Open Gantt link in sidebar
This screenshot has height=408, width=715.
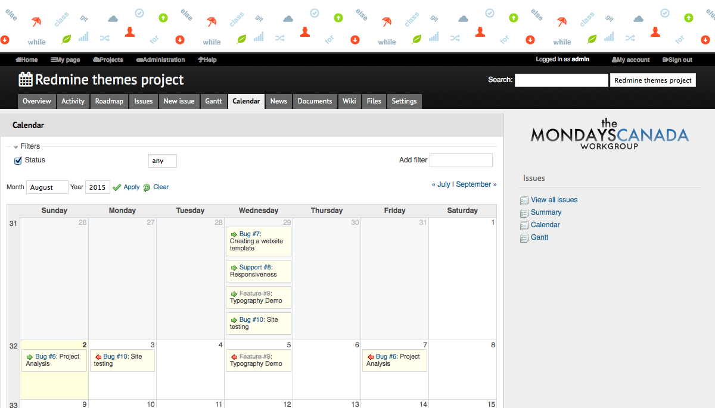tap(540, 237)
